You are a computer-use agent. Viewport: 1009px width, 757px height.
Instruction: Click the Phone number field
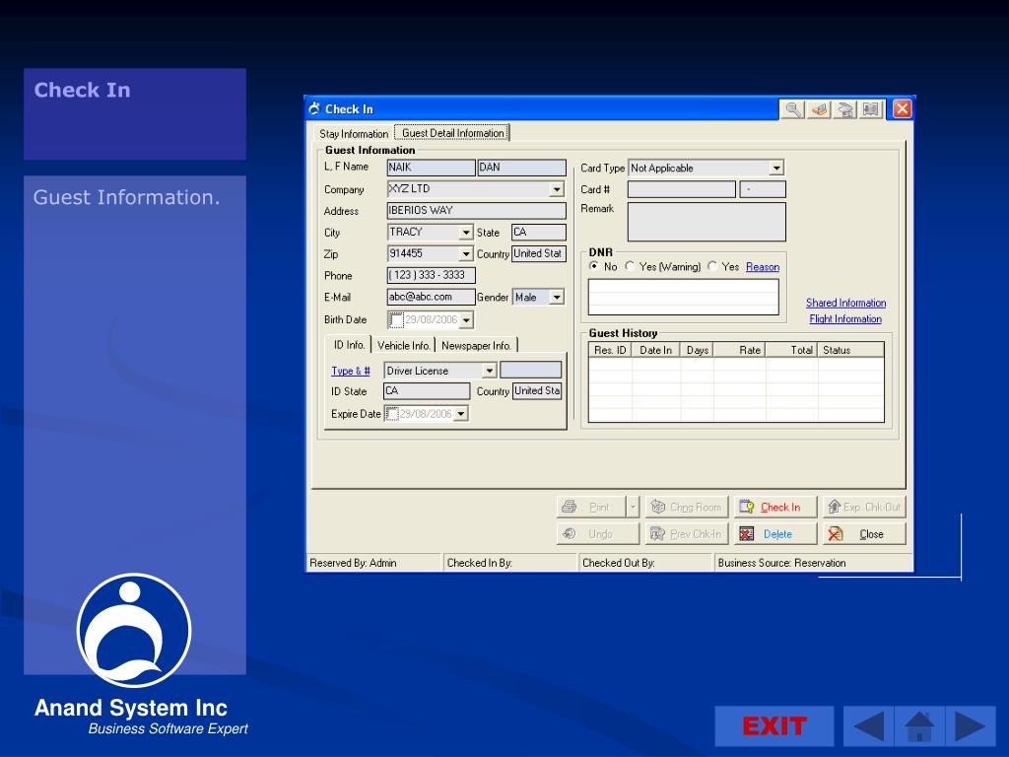(432, 276)
